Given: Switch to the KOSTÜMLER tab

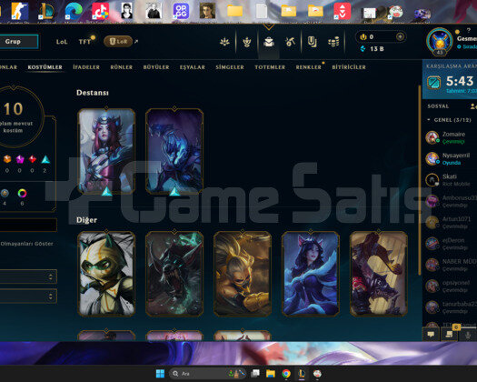Looking at the screenshot, I should point(45,67).
